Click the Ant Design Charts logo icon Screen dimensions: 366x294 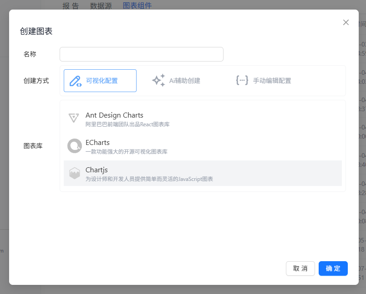coord(74,118)
